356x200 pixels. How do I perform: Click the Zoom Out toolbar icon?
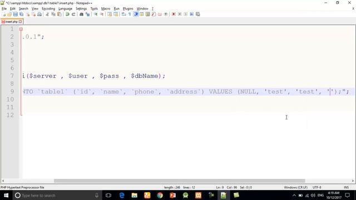coord(102,14)
